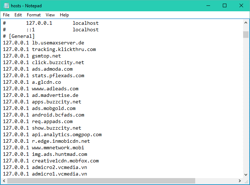250x185 pixels.
Task: Click the 'wwww.adleads.com' entry
Action: pos(55,88)
